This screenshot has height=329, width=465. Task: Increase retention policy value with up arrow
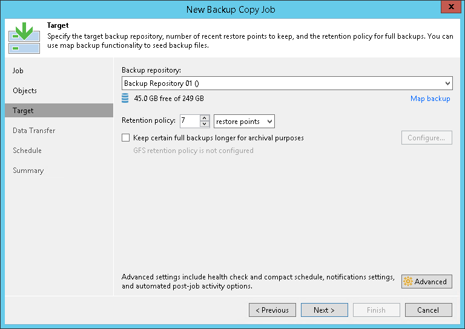[x=205, y=118]
